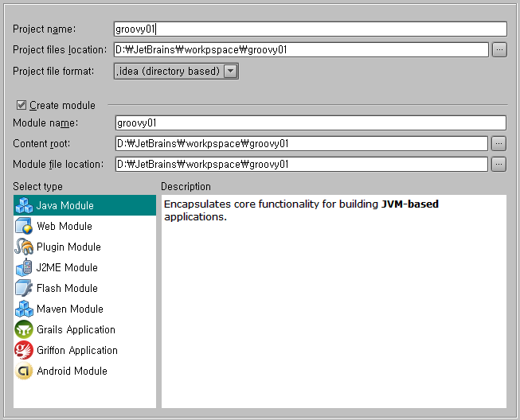Choose the Plugin Module label
520x420 pixels.
pos(68,247)
